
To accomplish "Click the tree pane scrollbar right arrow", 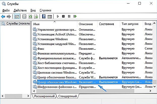I will (28, 96).
